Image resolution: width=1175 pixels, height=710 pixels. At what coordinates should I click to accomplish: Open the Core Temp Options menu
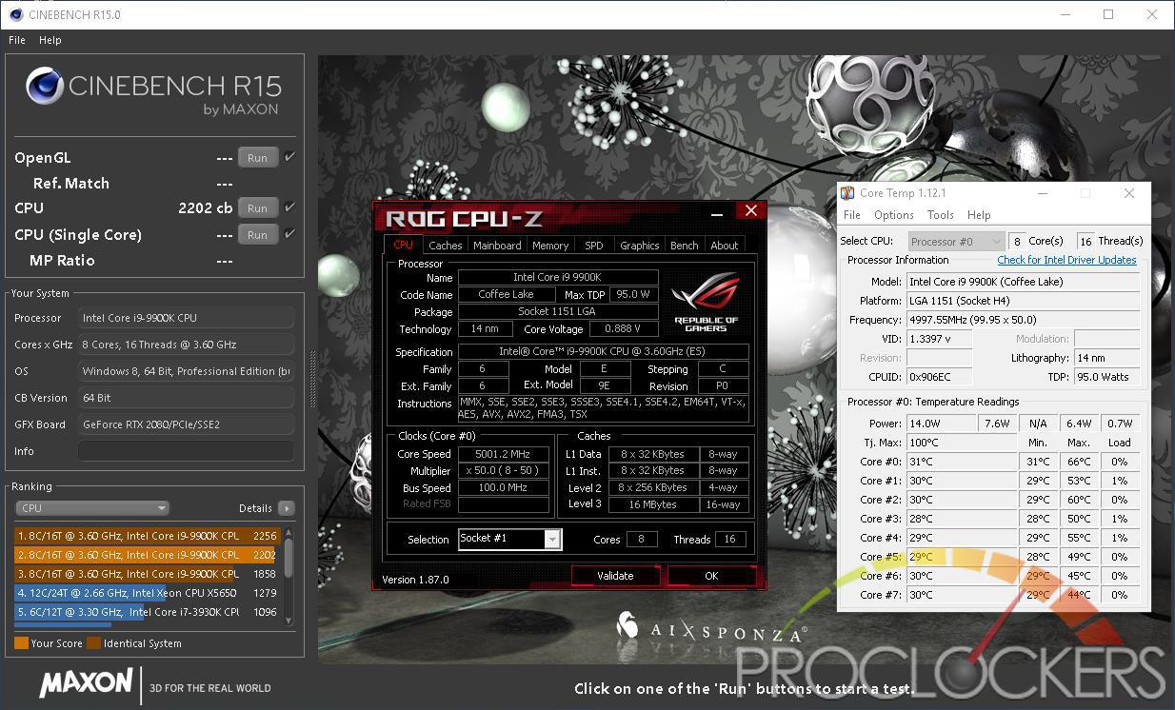[893, 215]
